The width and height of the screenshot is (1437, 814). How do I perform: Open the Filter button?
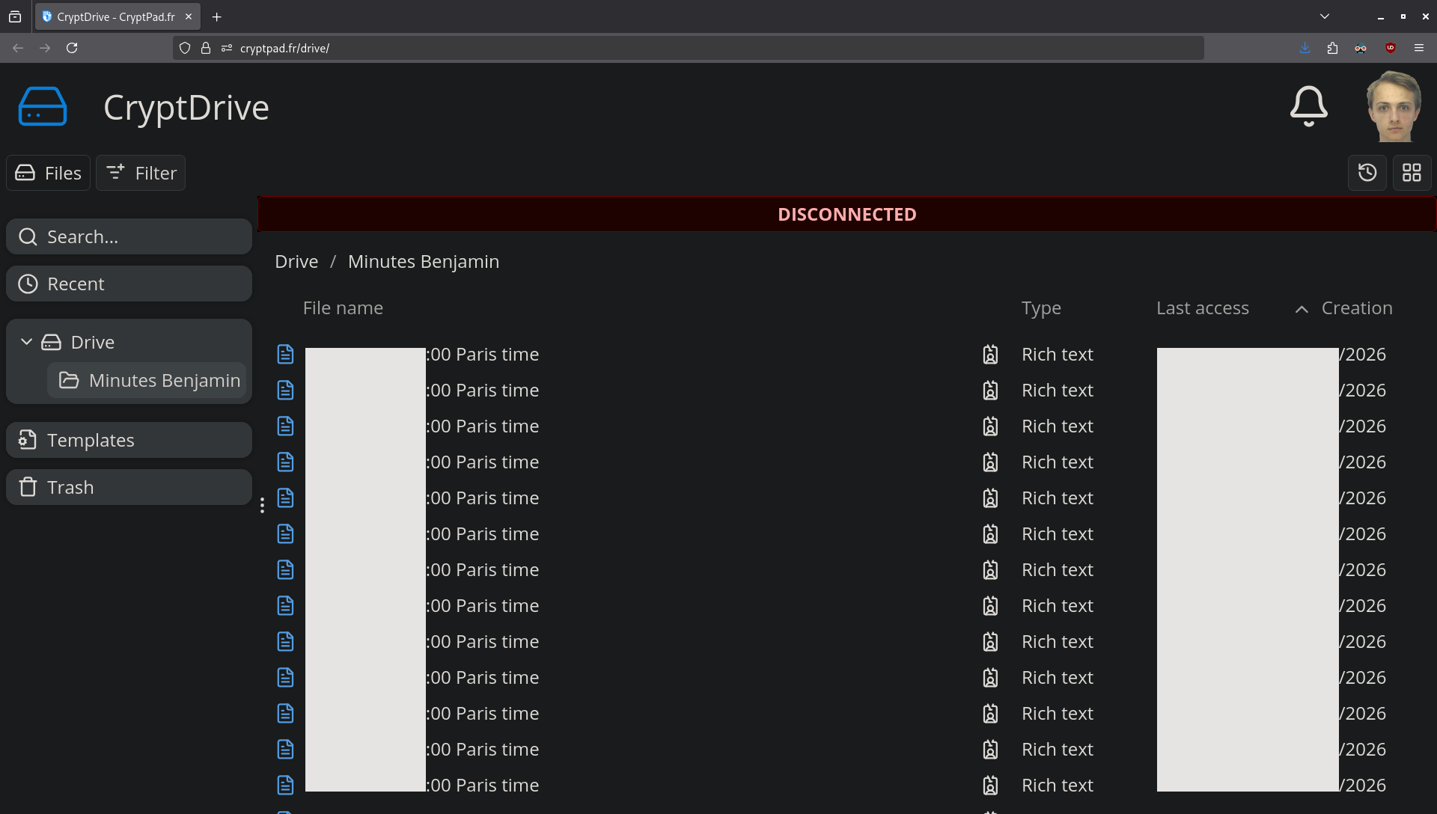[141, 173]
